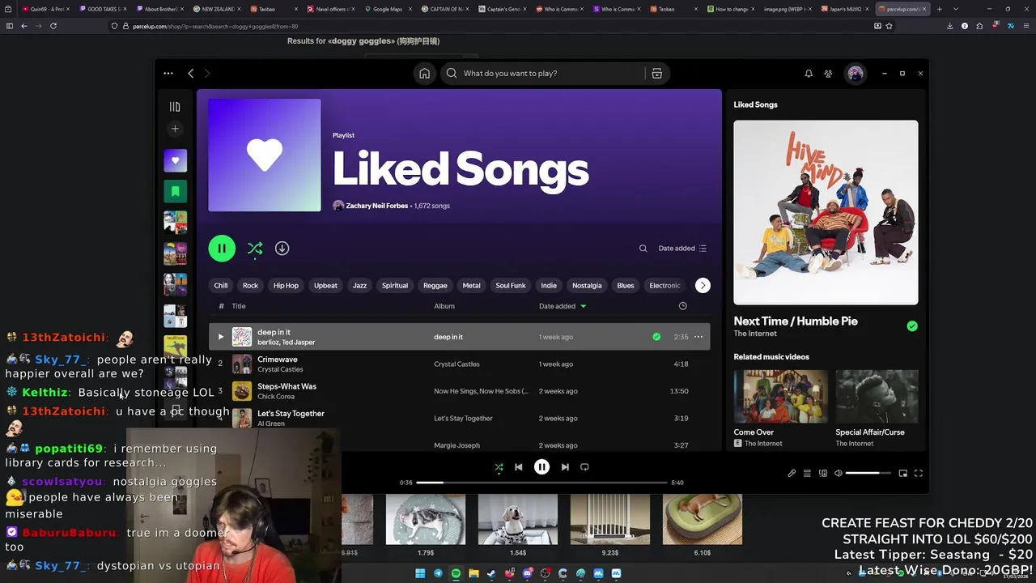Filter by Chill genre chip

pos(221,285)
